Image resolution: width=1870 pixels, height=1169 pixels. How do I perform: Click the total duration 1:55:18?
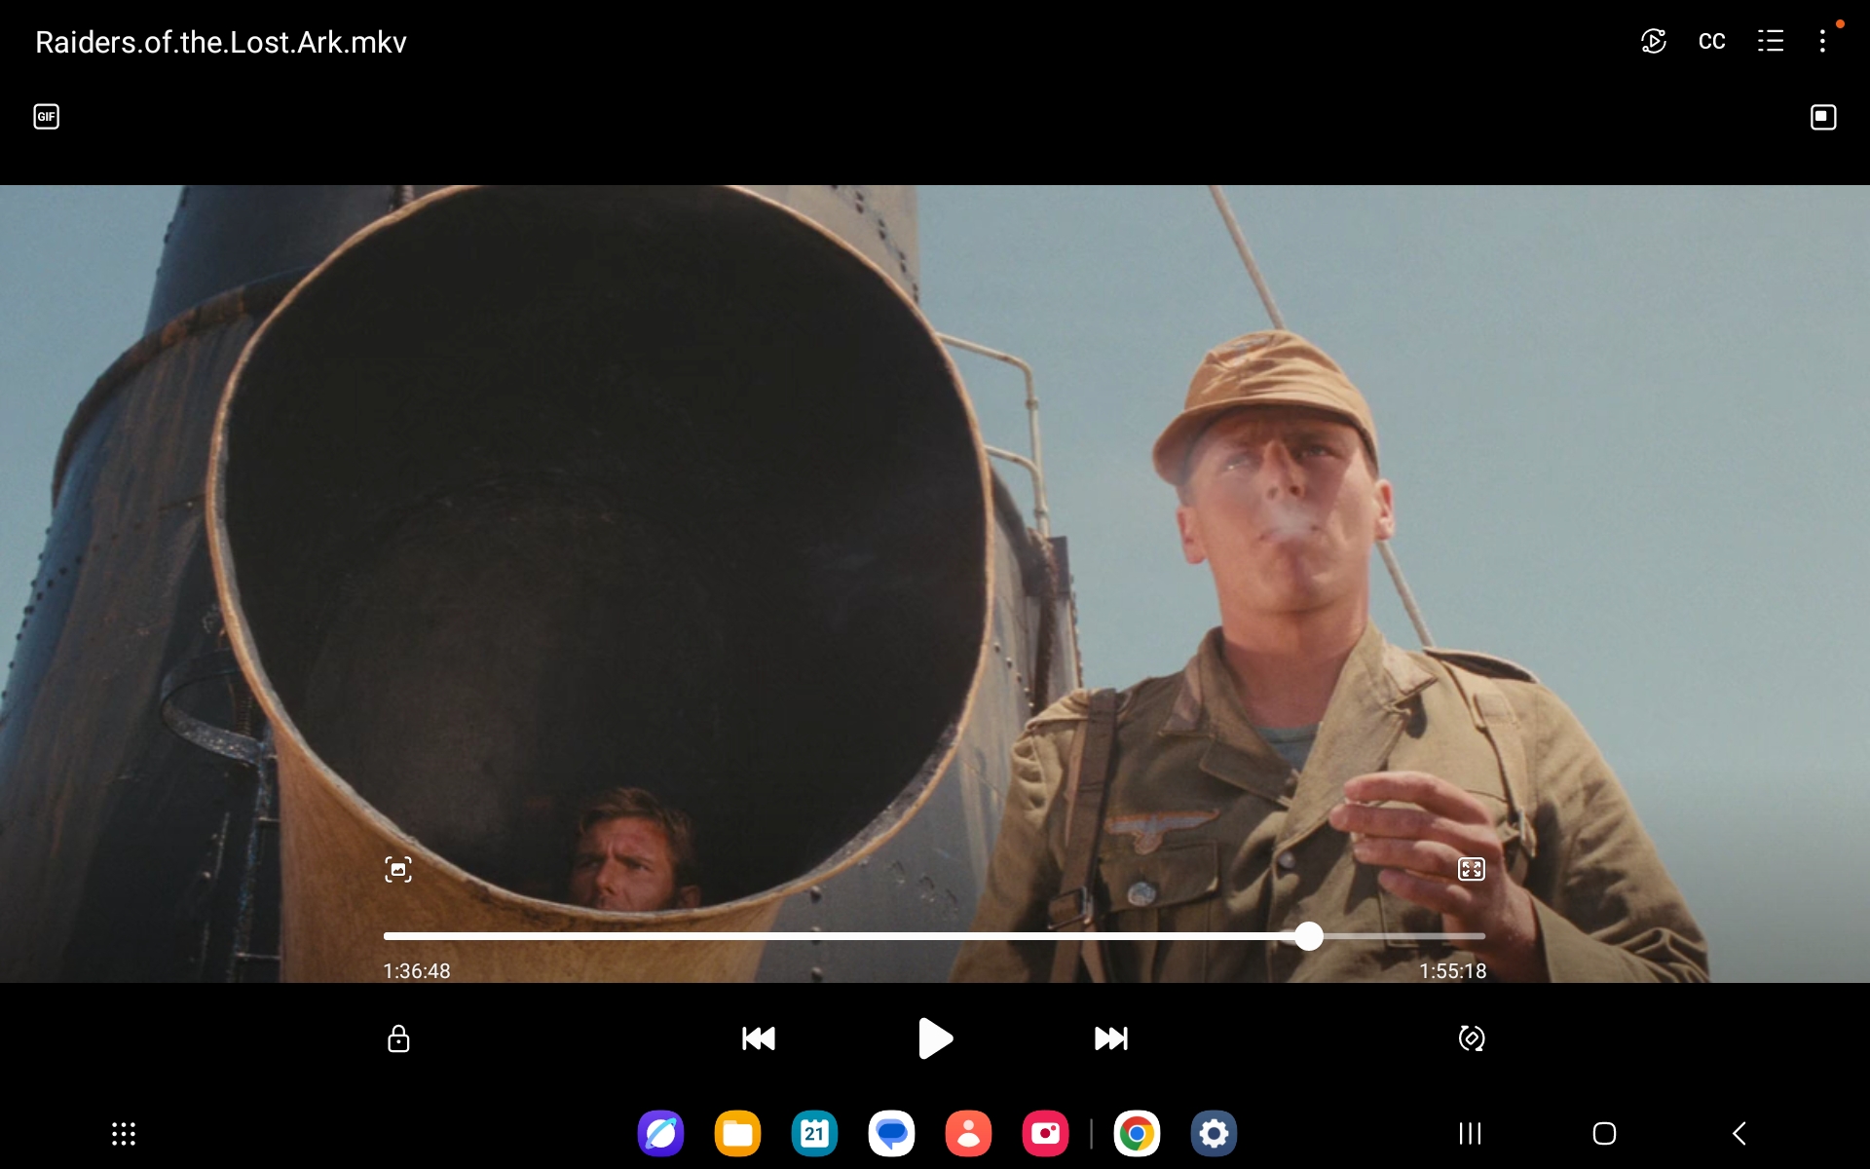click(x=1452, y=971)
